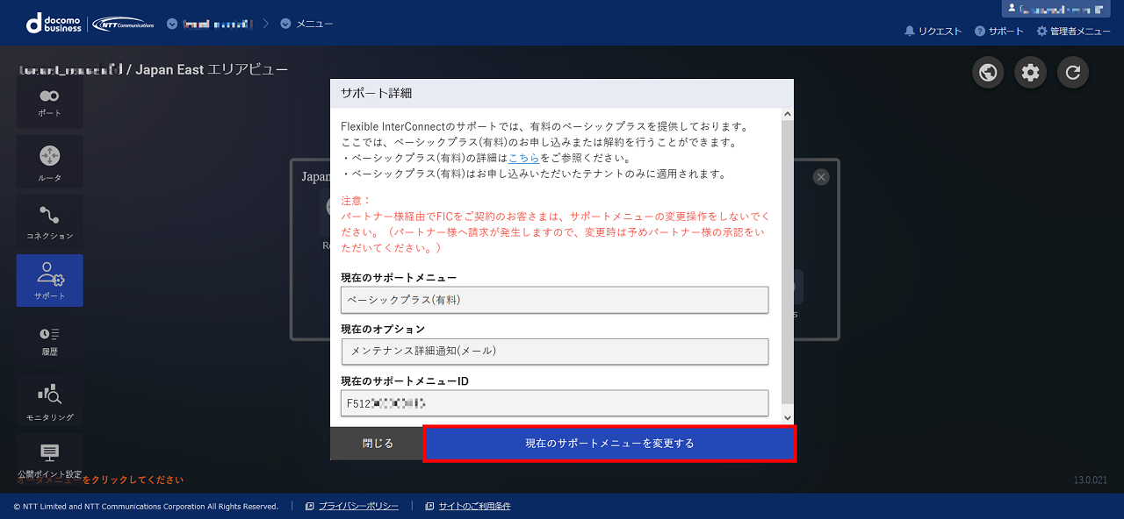Click the dialog scrollbar up arrow
This screenshot has width=1124, height=519.
[787, 114]
